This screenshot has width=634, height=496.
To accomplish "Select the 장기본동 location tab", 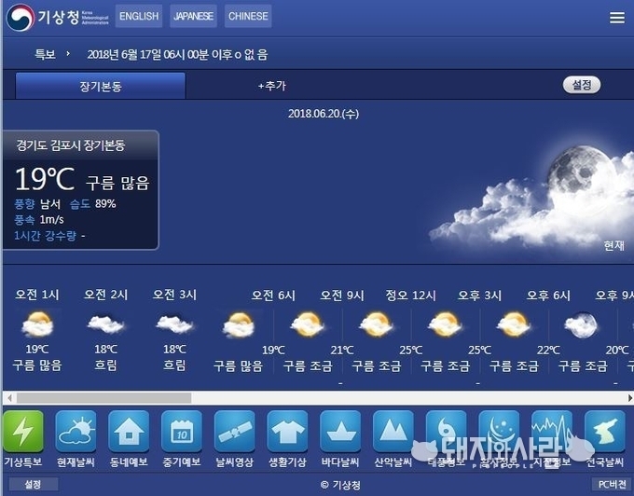I will pos(101,86).
